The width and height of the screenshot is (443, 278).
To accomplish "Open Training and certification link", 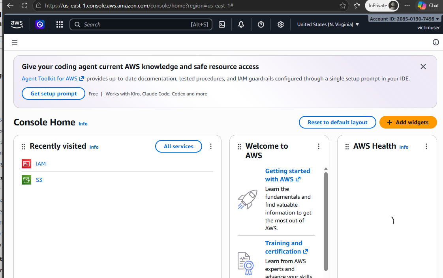I will tap(287, 247).
